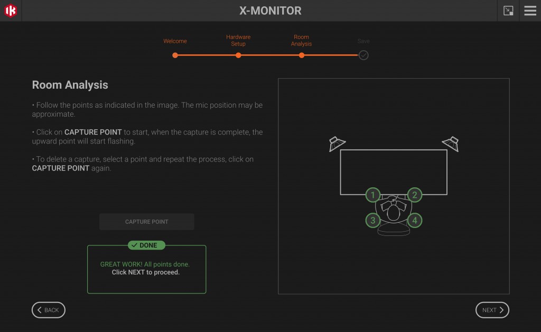Click NEXT to proceed

tap(492, 310)
